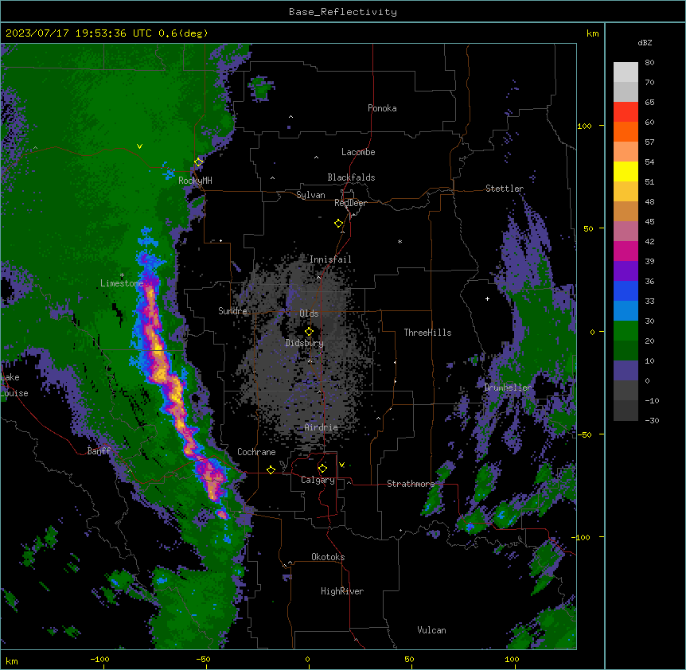This screenshot has height=670, width=686.
Task: Click the HighRiver town label
Action: pyautogui.click(x=342, y=591)
